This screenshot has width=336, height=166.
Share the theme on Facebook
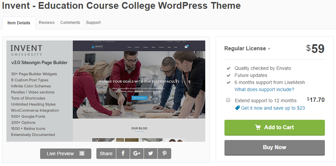123,154
